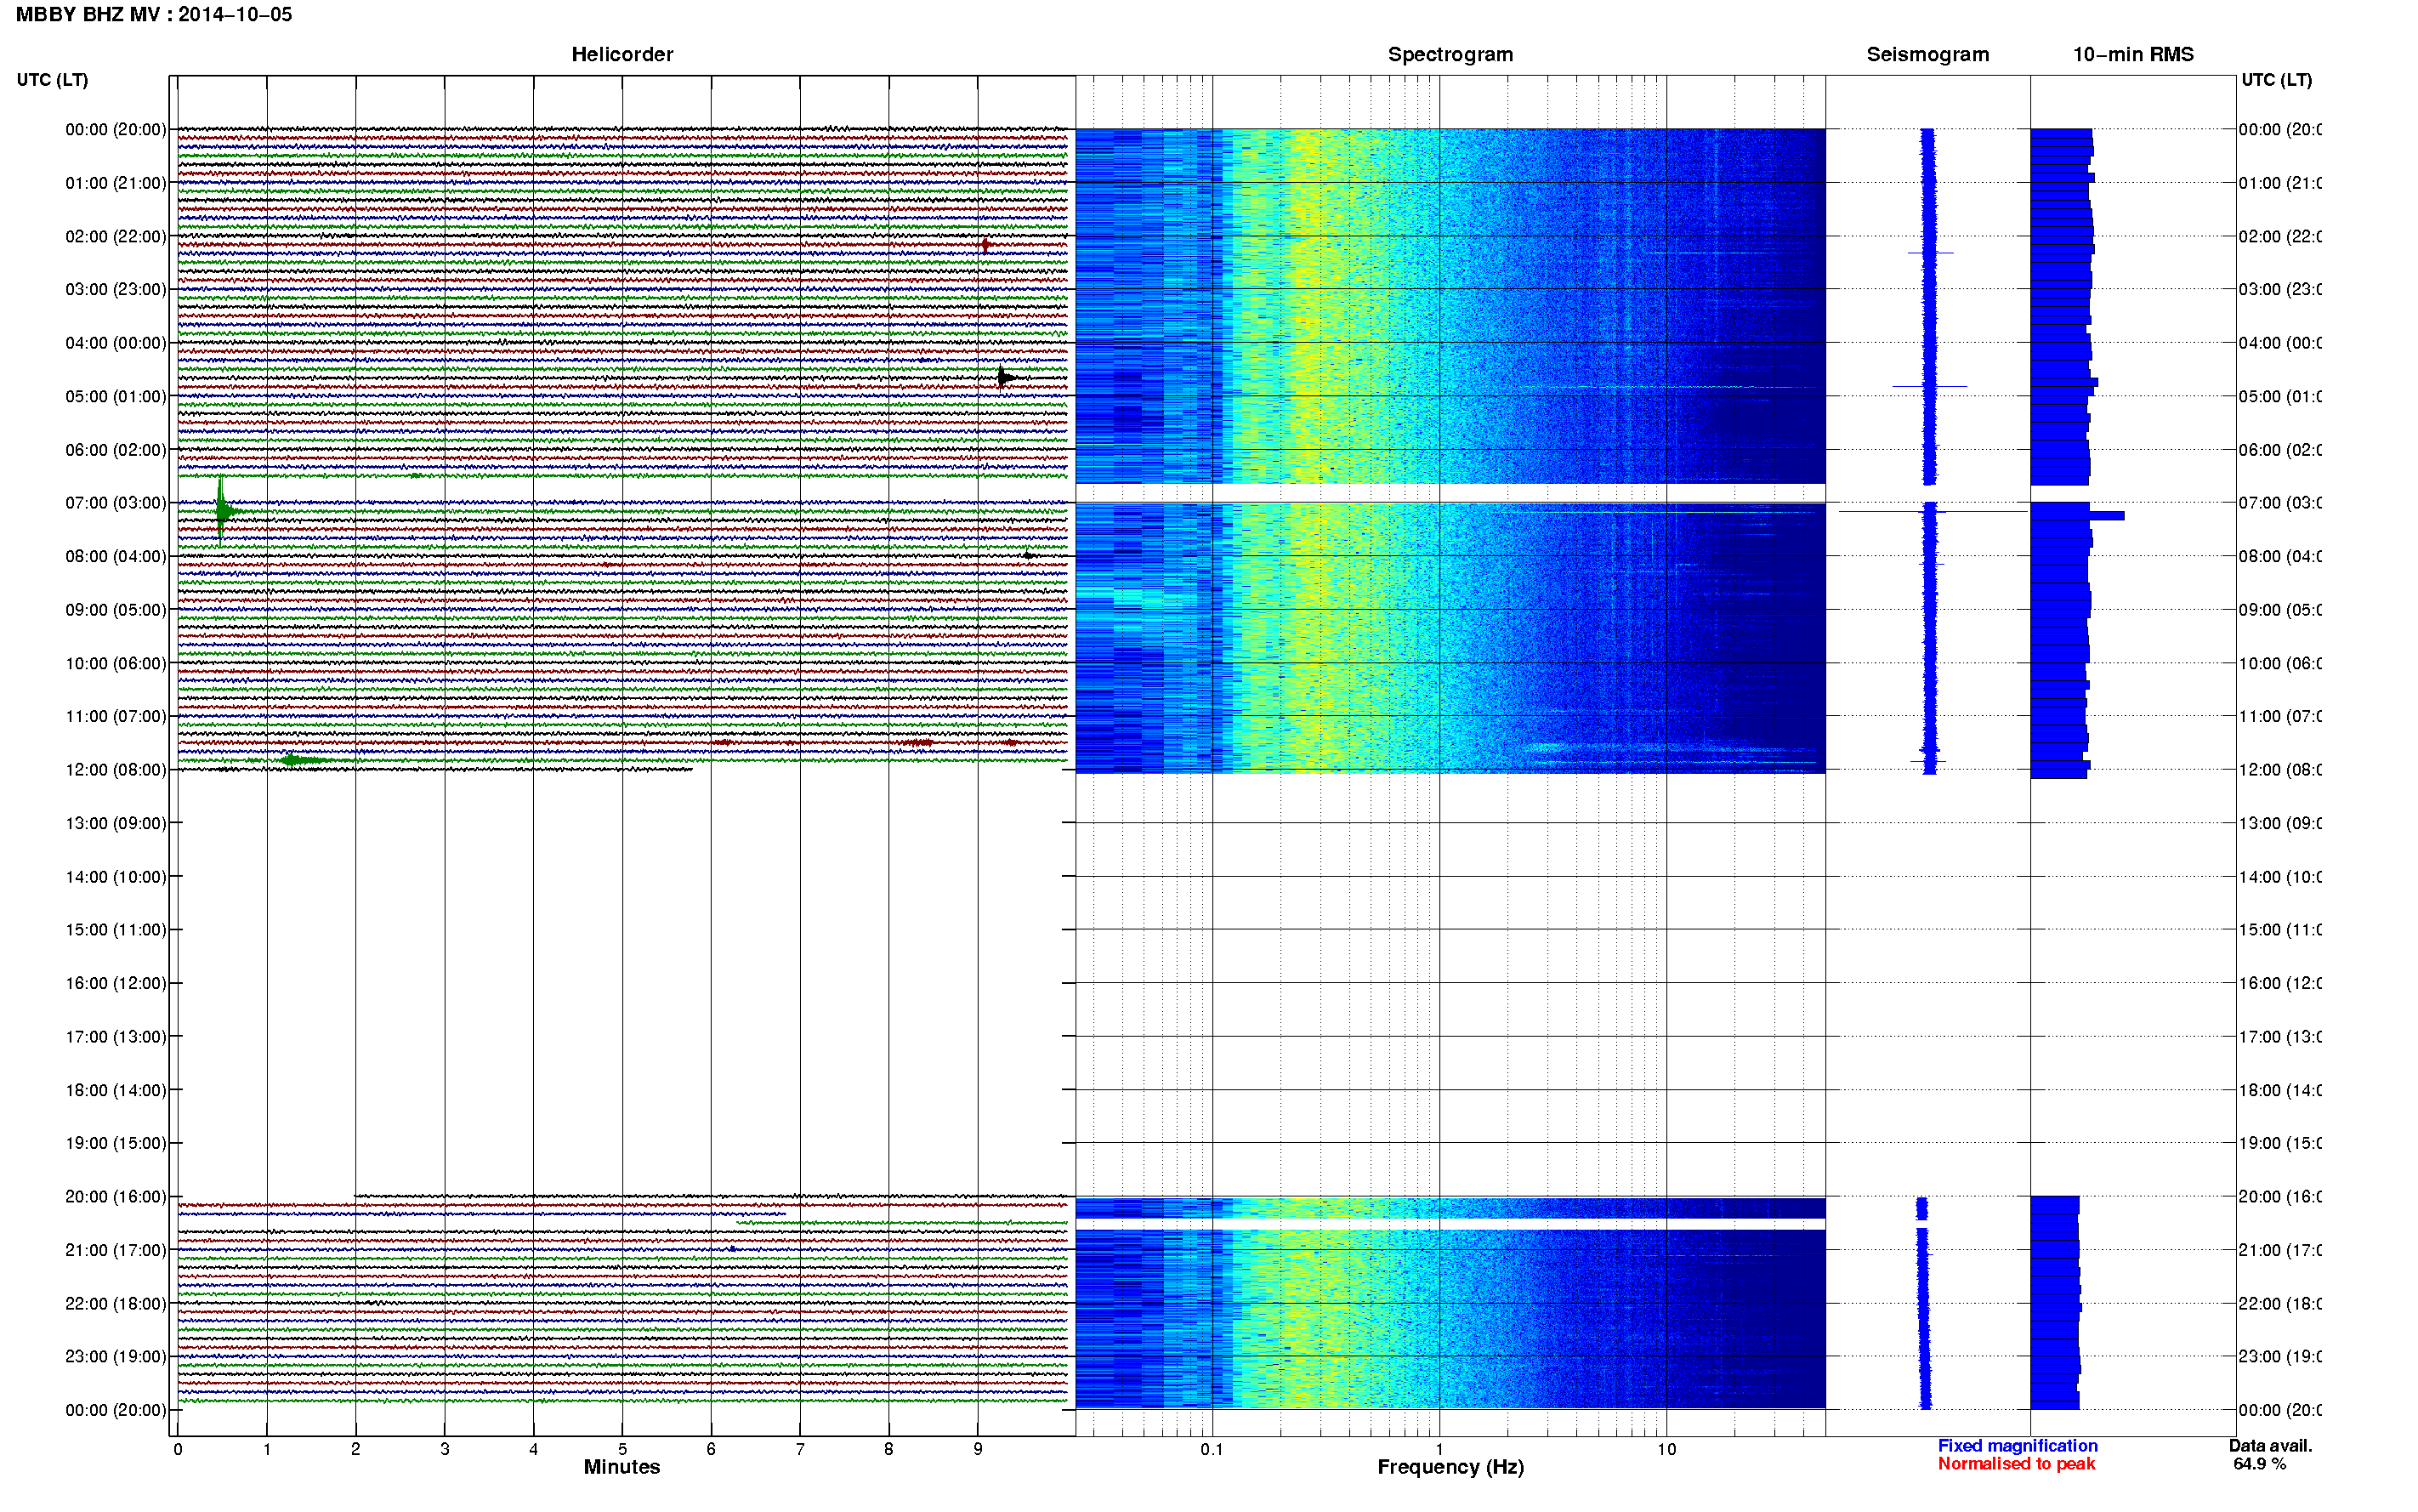
Task: Click the '10-min RMS' panel heading
Action: (x=2132, y=54)
